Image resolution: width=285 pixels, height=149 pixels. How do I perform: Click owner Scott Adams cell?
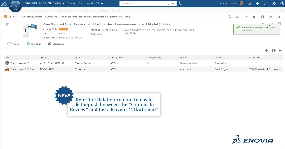[221, 63]
